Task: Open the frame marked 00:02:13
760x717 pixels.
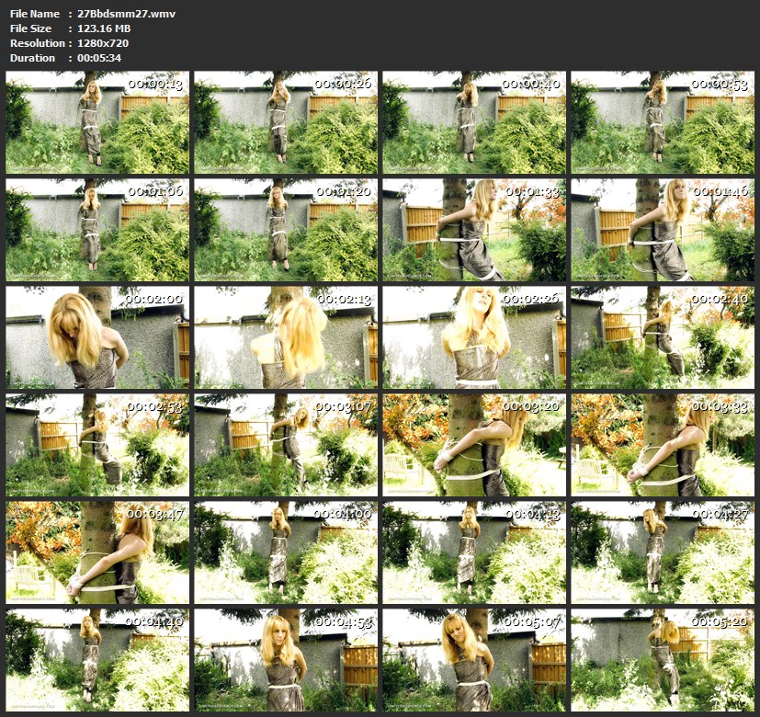Action: pos(286,337)
